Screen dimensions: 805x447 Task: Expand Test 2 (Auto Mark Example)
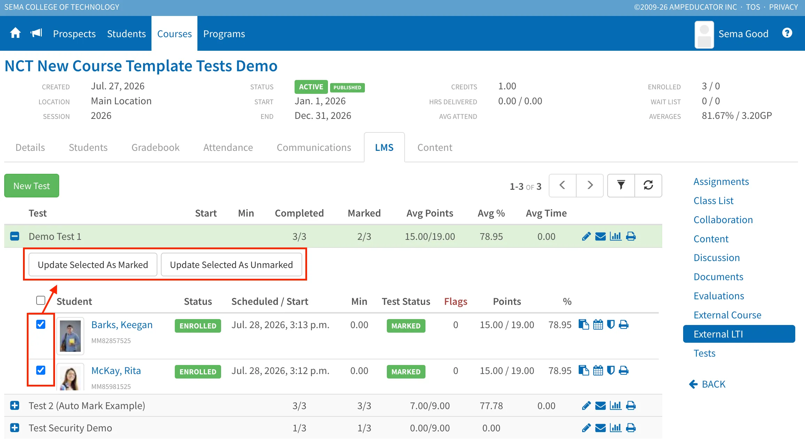tap(15, 406)
